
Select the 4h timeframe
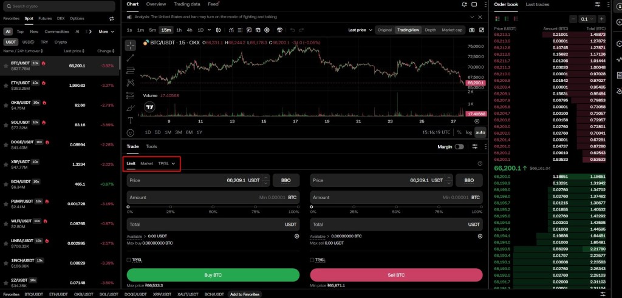pyautogui.click(x=190, y=30)
